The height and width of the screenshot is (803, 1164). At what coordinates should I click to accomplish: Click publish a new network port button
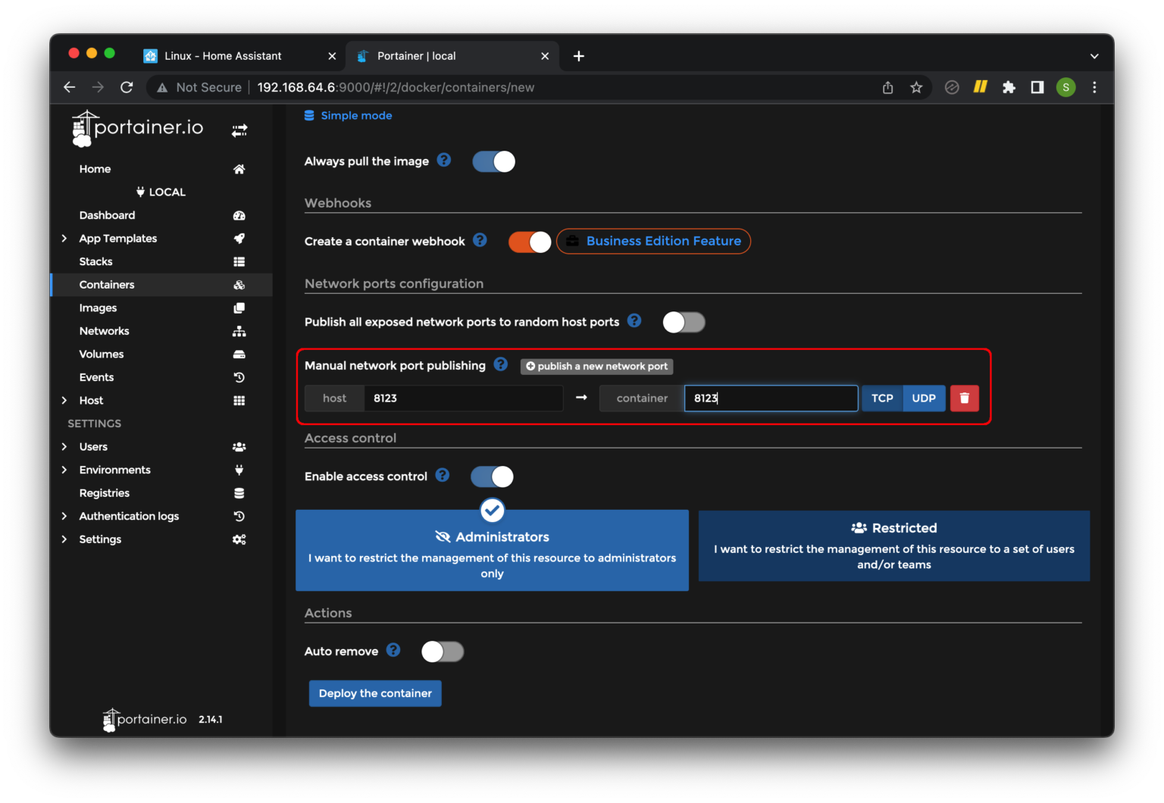(596, 367)
